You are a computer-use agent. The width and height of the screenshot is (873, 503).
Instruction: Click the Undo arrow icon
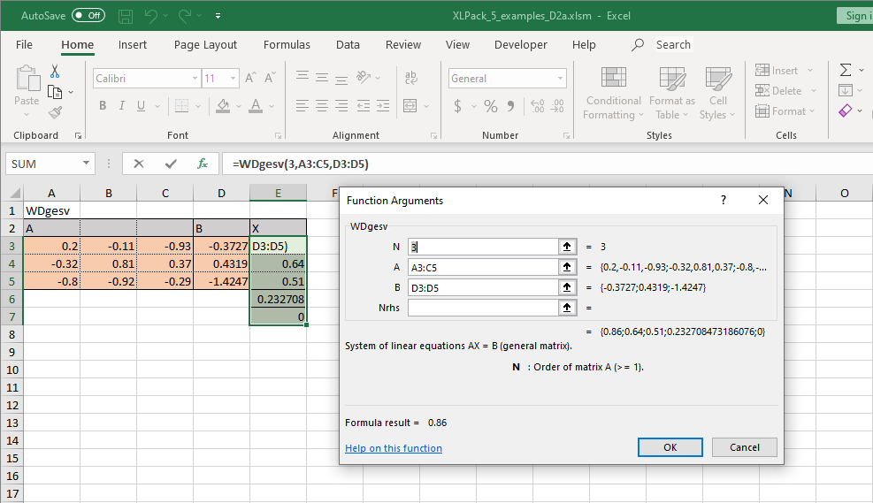[x=151, y=16]
